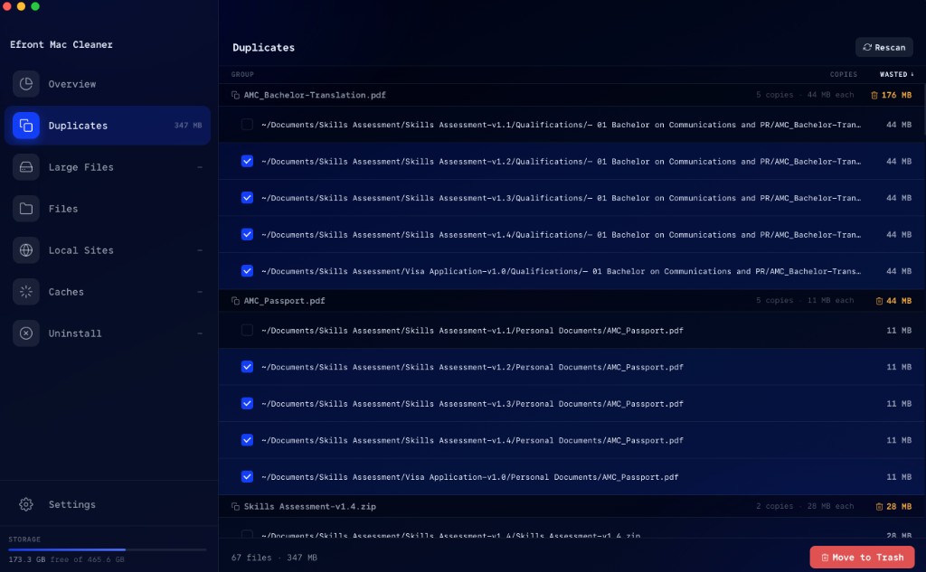926x572 pixels.
Task: Select the Duplicates copy icon in sidebar
Action: pos(26,125)
